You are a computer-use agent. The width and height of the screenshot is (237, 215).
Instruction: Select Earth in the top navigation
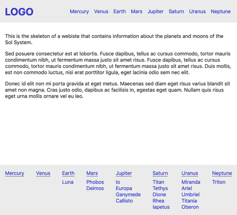[119, 11]
